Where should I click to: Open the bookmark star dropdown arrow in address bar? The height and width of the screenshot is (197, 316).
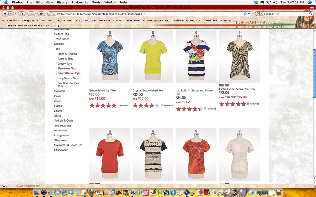249,14
